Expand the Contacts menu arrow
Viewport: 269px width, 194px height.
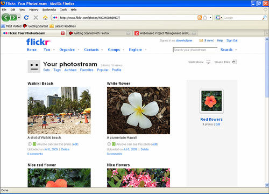102,50
